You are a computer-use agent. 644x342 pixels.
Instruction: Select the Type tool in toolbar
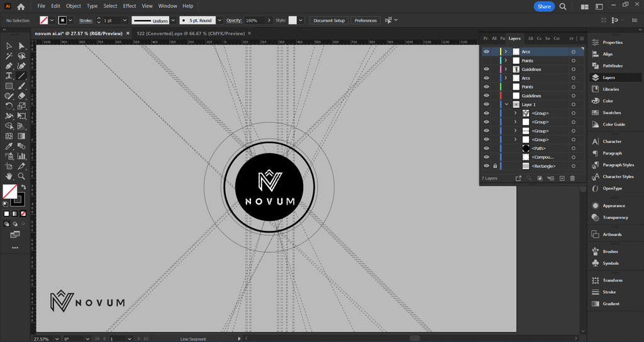click(x=9, y=75)
